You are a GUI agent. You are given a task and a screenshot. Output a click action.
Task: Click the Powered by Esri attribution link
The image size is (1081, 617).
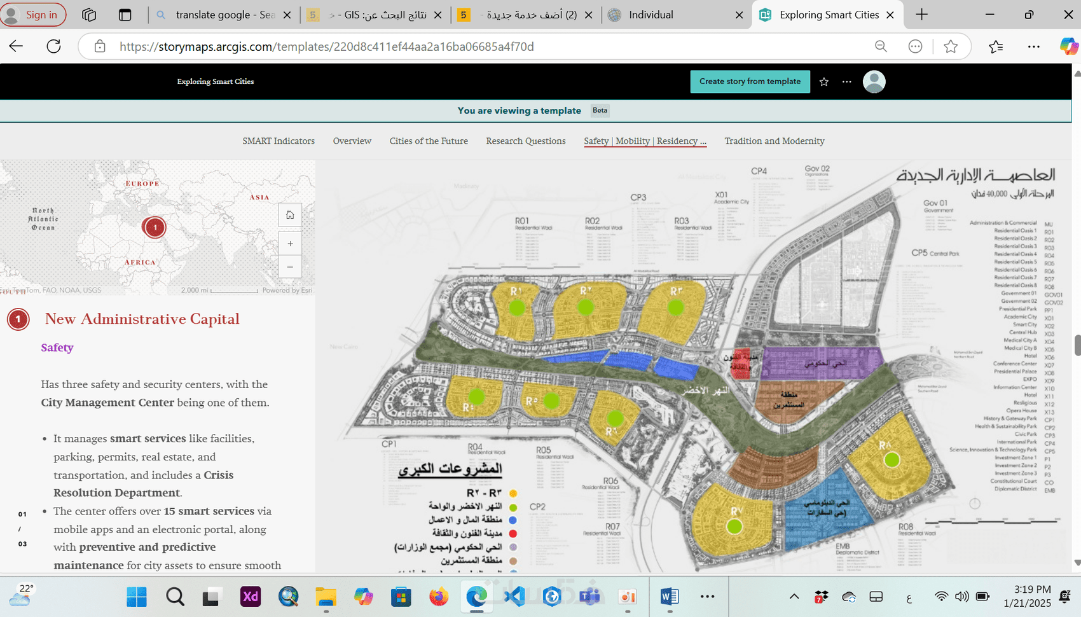287,291
